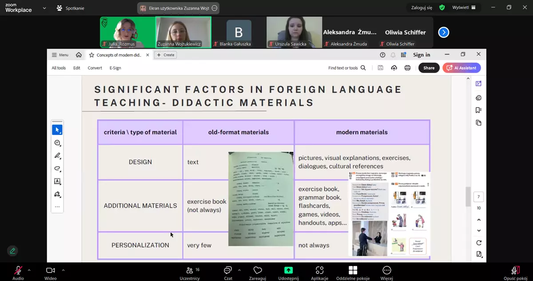Turn on camera using Wideo button

pos(50,270)
